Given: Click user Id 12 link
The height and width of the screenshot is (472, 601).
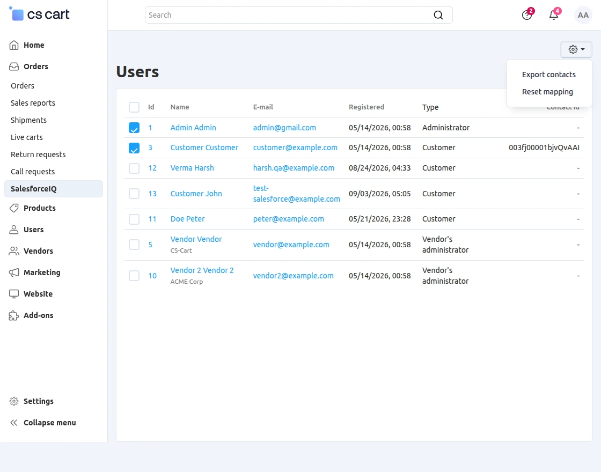Looking at the screenshot, I should (x=152, y=168).
